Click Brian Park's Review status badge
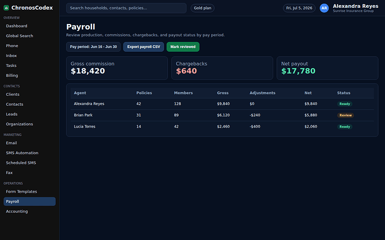The width and height of the screenshot is (385, 240). [x=345, y=115]
